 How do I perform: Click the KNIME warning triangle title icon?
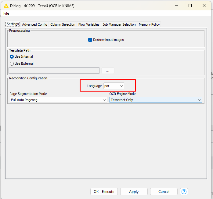pyautogui.click(x=5, y=5)
